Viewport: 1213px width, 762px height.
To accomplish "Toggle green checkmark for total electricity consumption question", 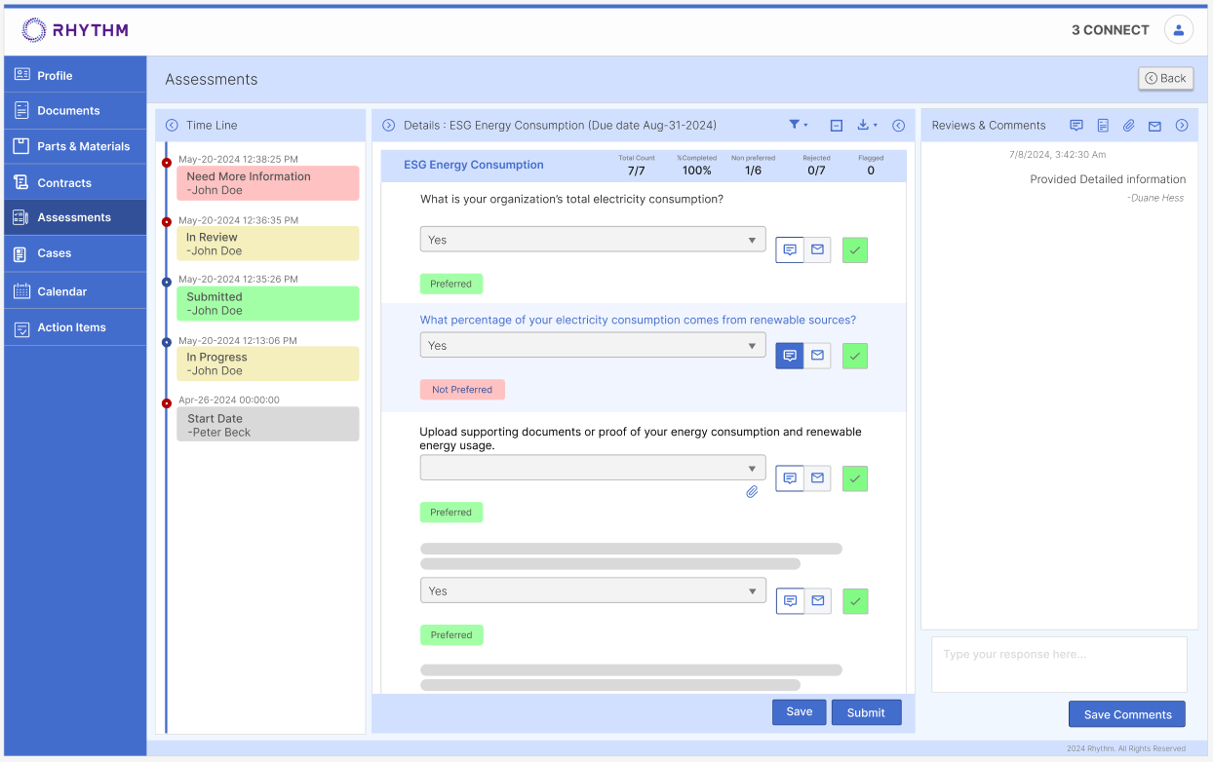I will [x=855, y=250].
